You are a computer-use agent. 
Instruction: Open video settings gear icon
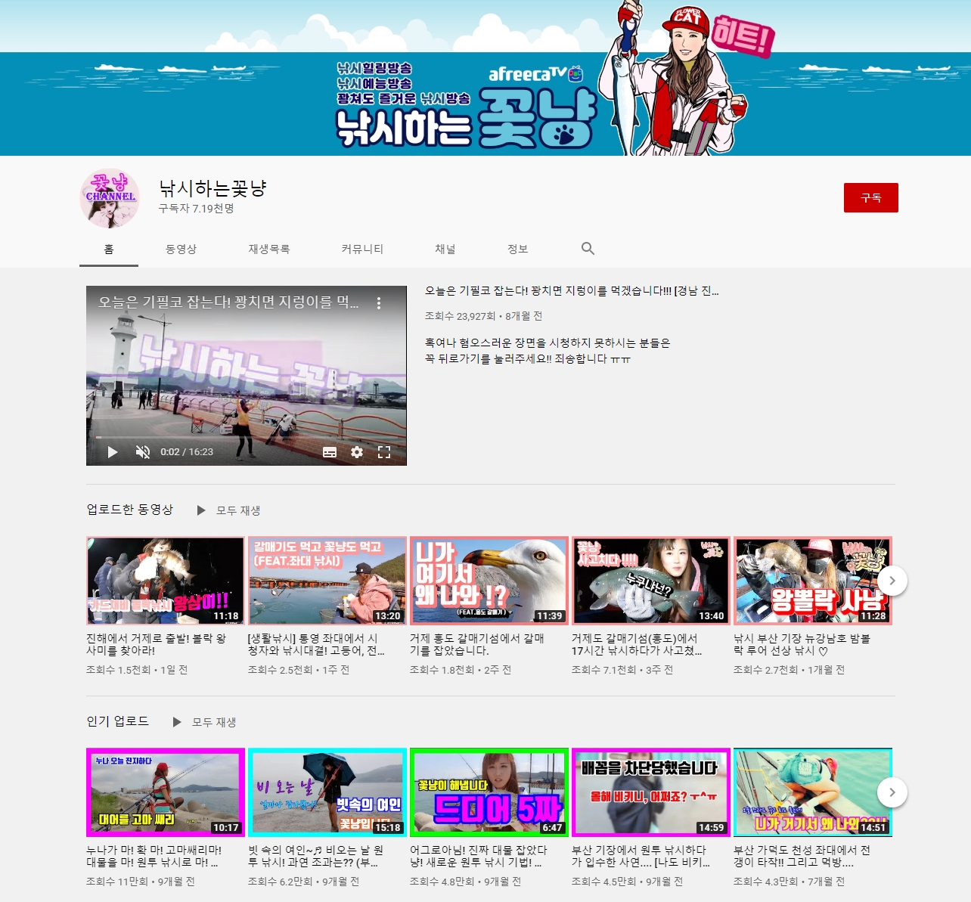[357, 452]
